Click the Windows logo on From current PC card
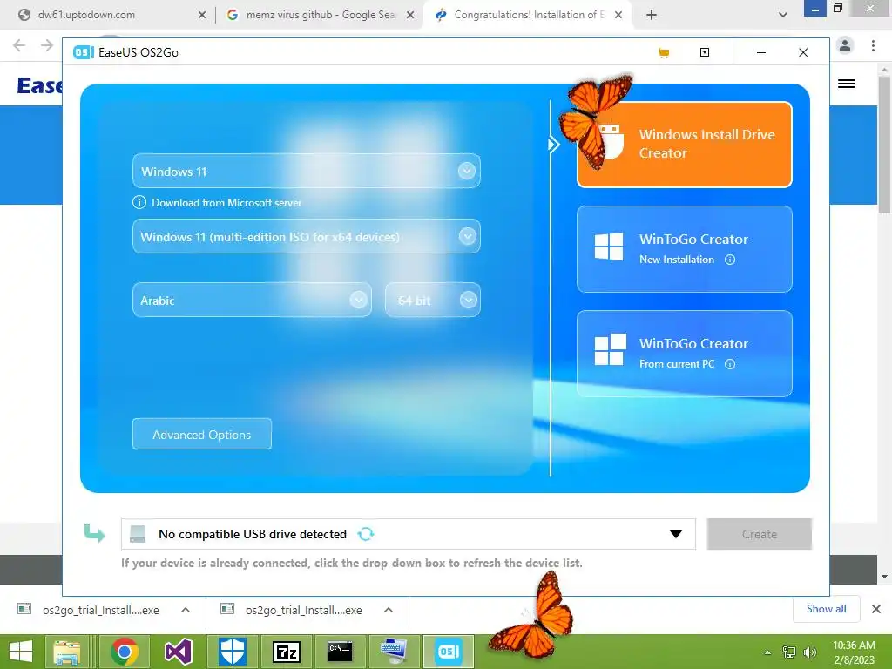 point(610,349)
